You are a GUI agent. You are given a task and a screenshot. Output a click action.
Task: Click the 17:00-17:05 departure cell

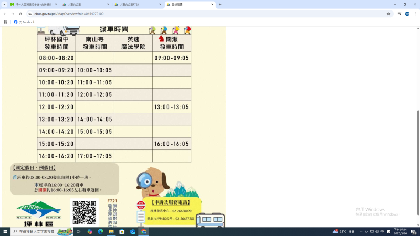point(95,156)
